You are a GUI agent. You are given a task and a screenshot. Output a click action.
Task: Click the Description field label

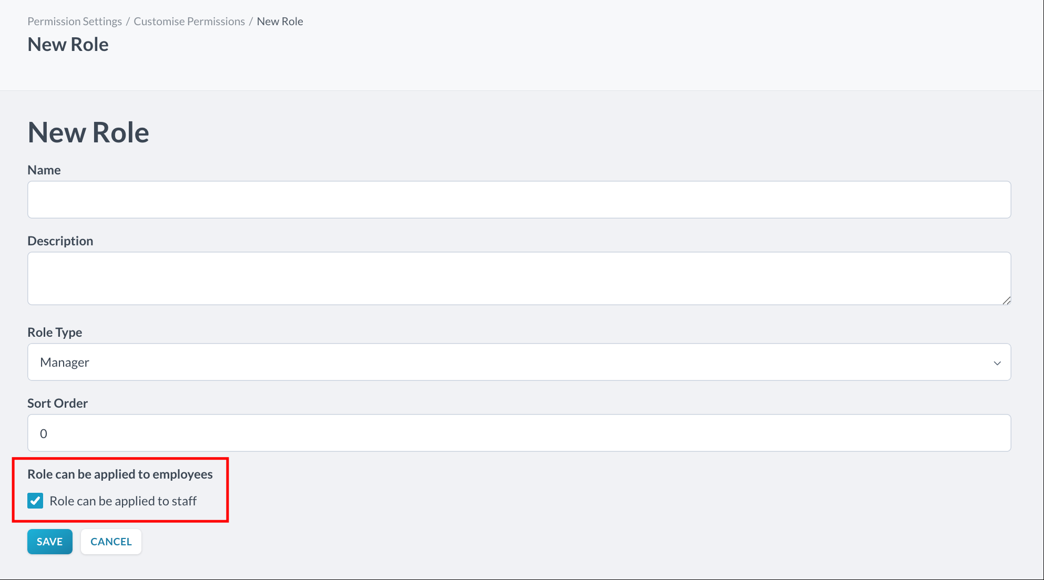tap(60, 241)
